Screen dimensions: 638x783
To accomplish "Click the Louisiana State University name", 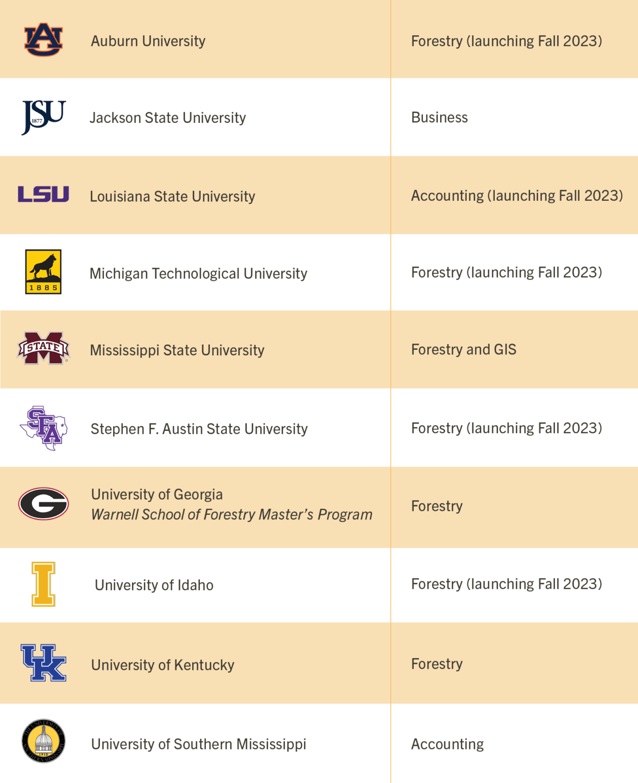I will pyautogui.click(x=172, y=196).
